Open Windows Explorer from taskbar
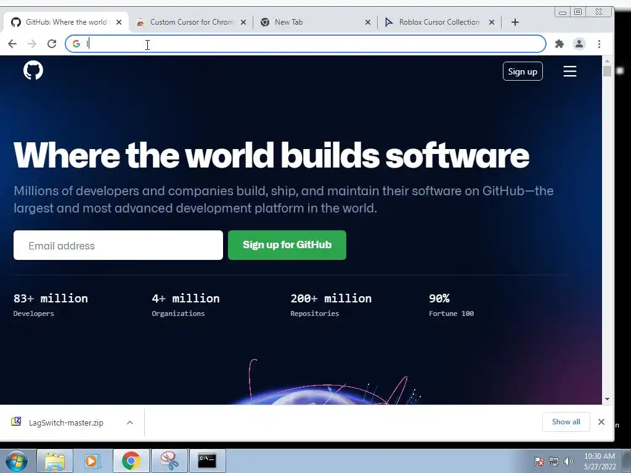Screen dimensions: 631x473 pyautogui.click(x=55, y=461)
